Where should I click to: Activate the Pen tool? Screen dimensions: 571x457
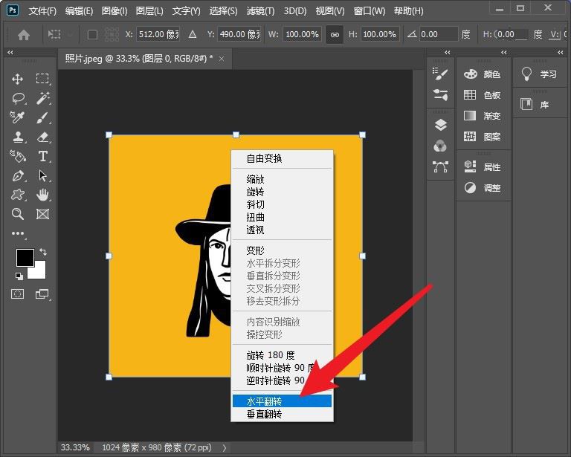coord(18,176)
